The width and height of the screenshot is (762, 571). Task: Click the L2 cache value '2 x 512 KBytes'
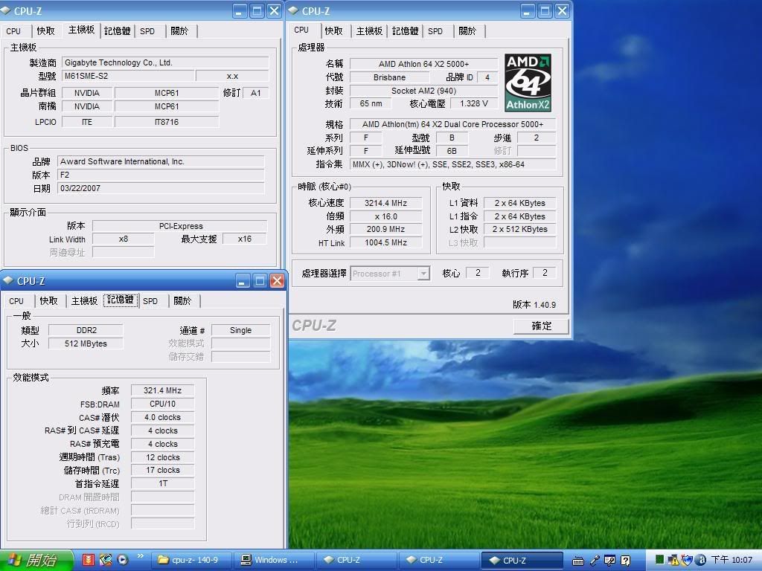pos(520,230)
